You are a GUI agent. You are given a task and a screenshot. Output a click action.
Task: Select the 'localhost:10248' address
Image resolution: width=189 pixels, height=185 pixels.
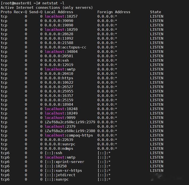coord(61,109)
